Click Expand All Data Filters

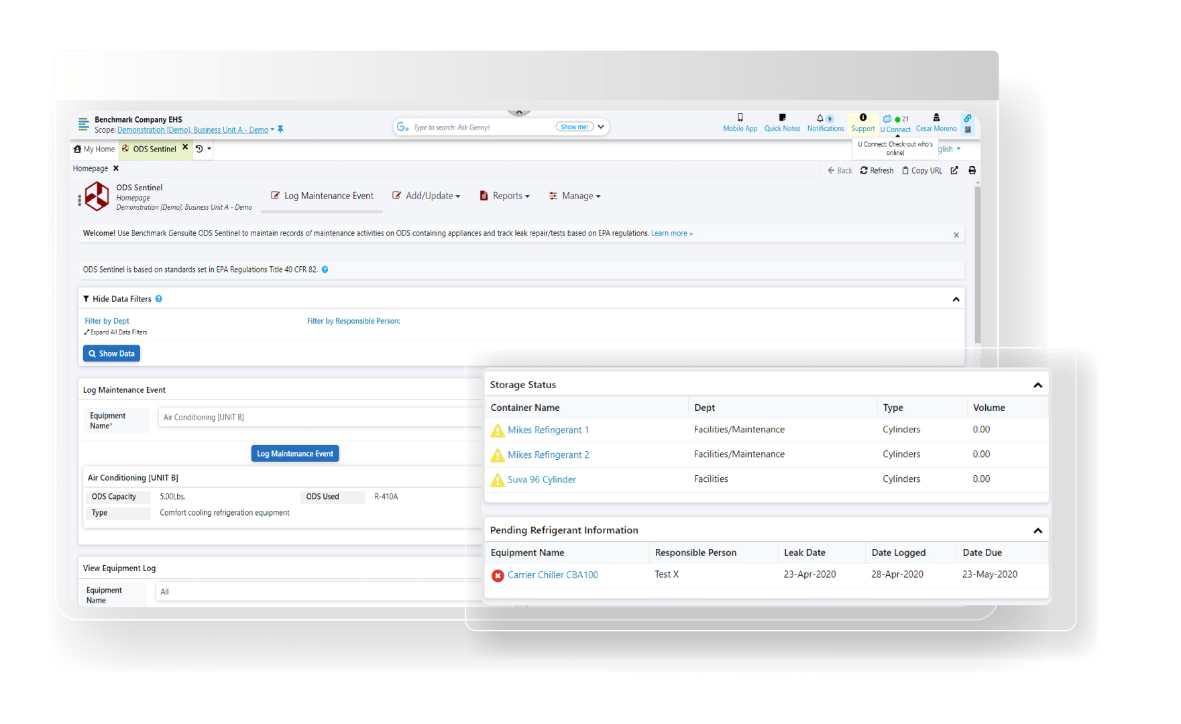[x=115, y=333]
